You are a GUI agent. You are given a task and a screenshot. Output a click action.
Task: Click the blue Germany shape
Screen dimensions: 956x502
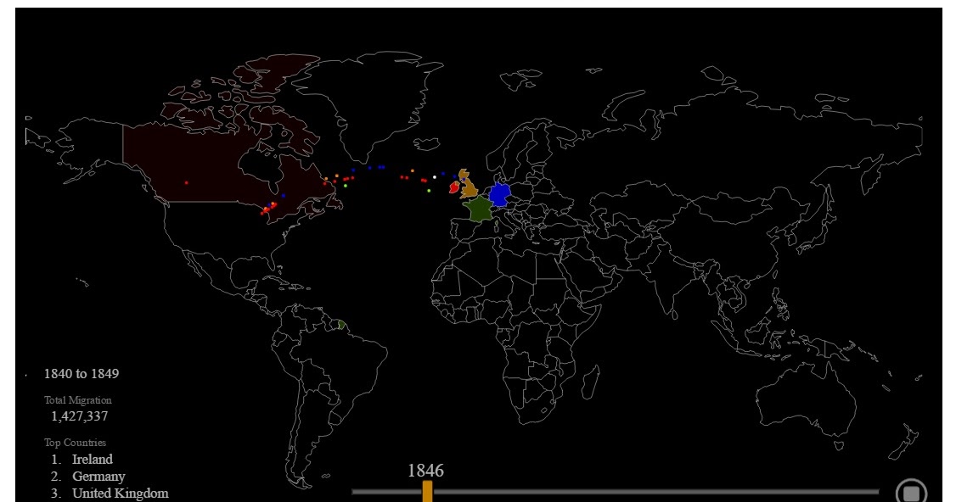(499, 192)
